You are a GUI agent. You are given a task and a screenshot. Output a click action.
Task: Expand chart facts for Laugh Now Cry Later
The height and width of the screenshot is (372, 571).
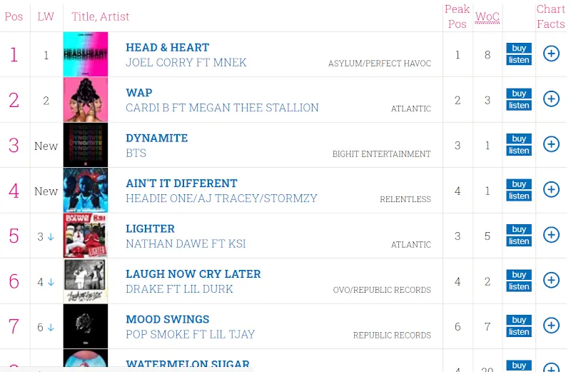[551, 280]
